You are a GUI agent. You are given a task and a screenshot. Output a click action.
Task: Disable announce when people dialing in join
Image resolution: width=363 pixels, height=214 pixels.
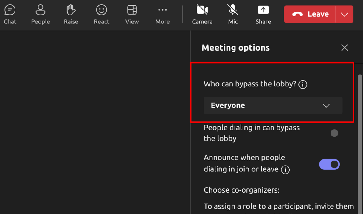pyautogui.click(x=329, y=164)
